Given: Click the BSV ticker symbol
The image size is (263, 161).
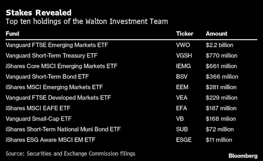Looking at the screenshot, I should (182, 77).
